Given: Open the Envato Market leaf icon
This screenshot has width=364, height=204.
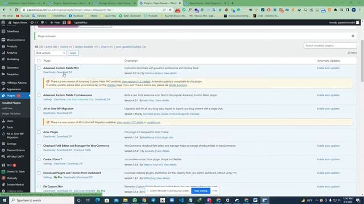Looking at the screenshot, I should click(3, 185).
